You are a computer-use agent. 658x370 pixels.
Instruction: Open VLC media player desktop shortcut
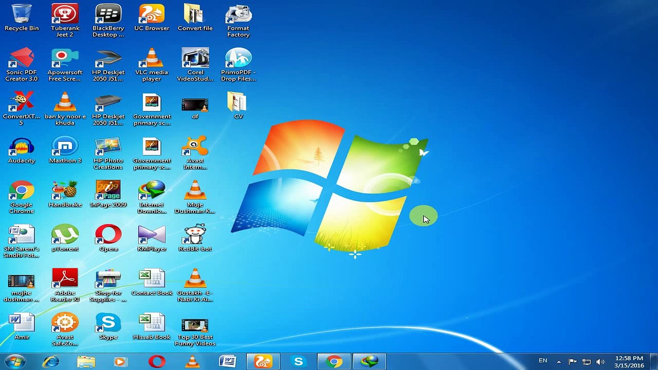pos(152,65)
